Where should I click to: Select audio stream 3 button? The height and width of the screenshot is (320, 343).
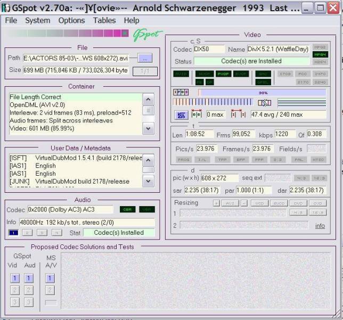pyautogui.click(x=42, y=233)
